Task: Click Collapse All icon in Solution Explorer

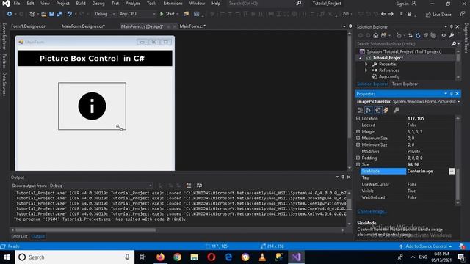Action: 426,36
